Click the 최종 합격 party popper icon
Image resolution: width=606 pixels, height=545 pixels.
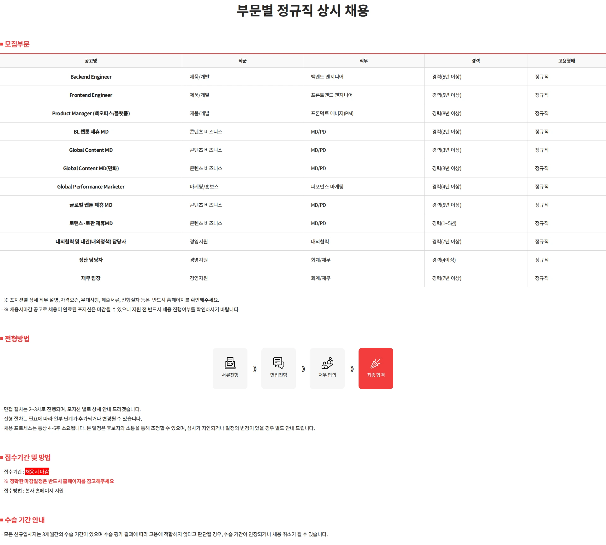(x=376, y=363)
